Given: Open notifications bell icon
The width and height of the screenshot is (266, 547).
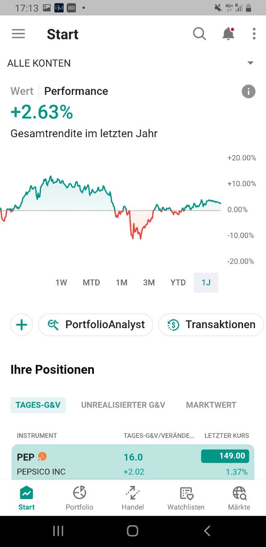Looking at the screenshot, I should tap(228, 34).
